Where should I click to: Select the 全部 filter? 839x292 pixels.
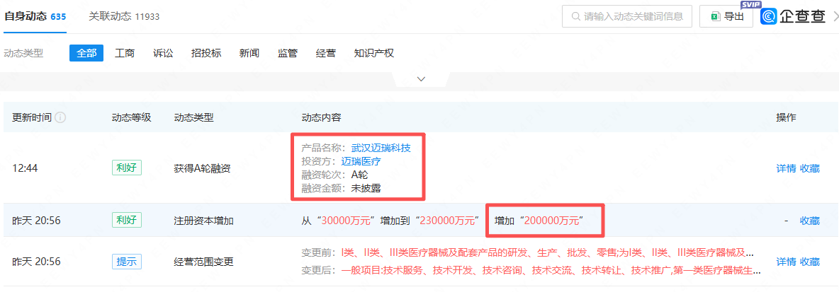tap(86, 53)
